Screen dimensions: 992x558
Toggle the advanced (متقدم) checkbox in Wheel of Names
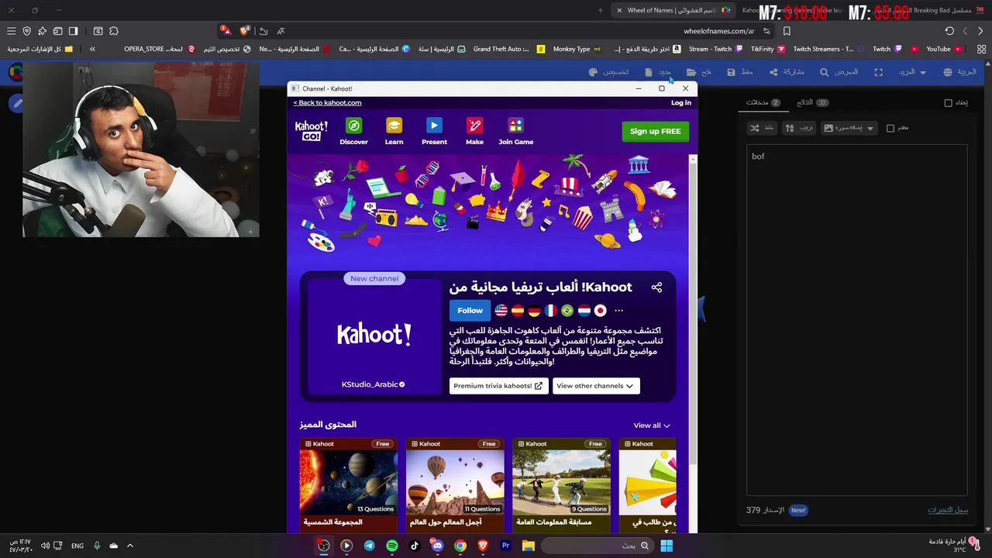[x=890, y=128]
